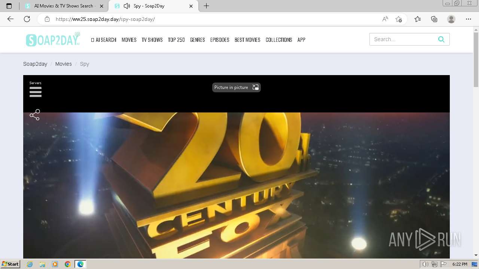Image resolution: width=479 pixels, height=269 pixels.
Task: Open Settings and more menu
Action: (x=469, y=19)
